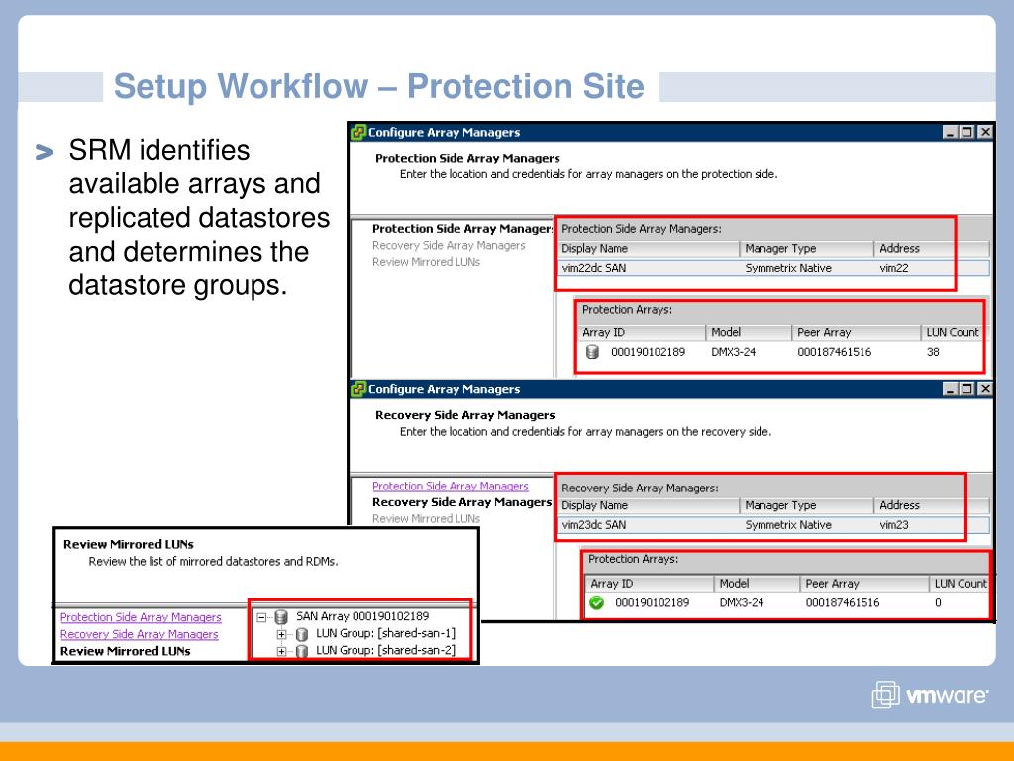Select SAN Array 000190102189 tree label
Image resolution: width=1014 pixels, height=761 pixels.
362,616
